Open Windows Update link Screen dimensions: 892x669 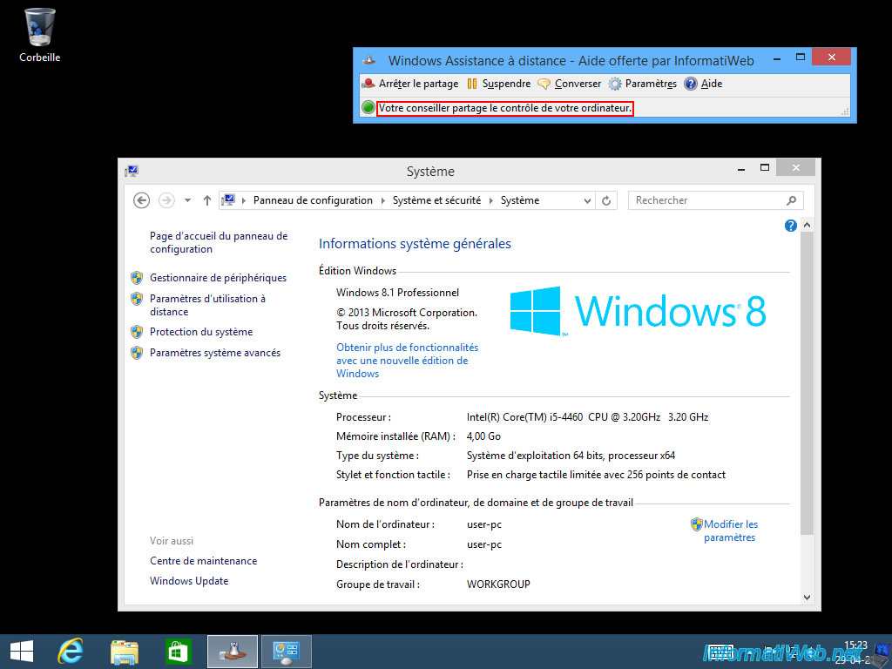(189, 581)
